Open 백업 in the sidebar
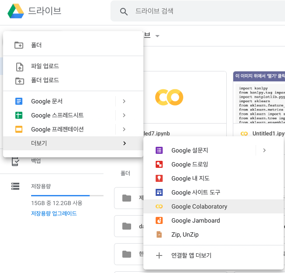Viewport: 285px width, 273px height. (x=36, y=161)
